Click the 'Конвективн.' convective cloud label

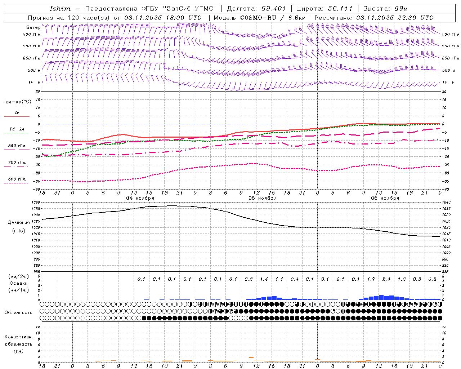[x=18, y=337]
